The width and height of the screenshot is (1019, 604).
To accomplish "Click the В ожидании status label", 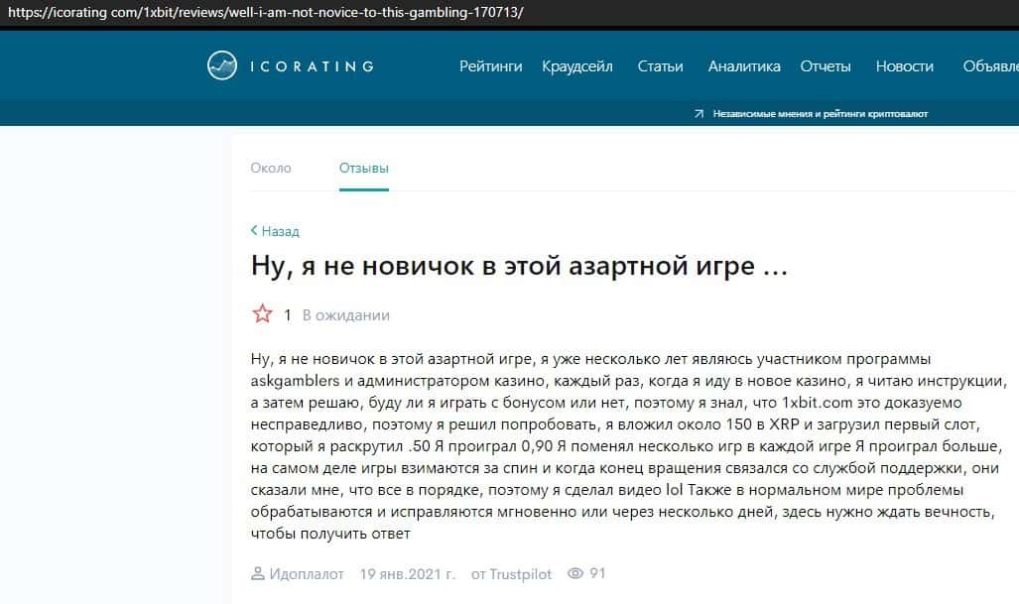I will click(345, 315).
